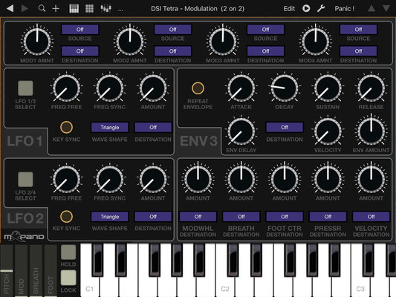Click the Pitch wheel strip

[x=7, y=270]
